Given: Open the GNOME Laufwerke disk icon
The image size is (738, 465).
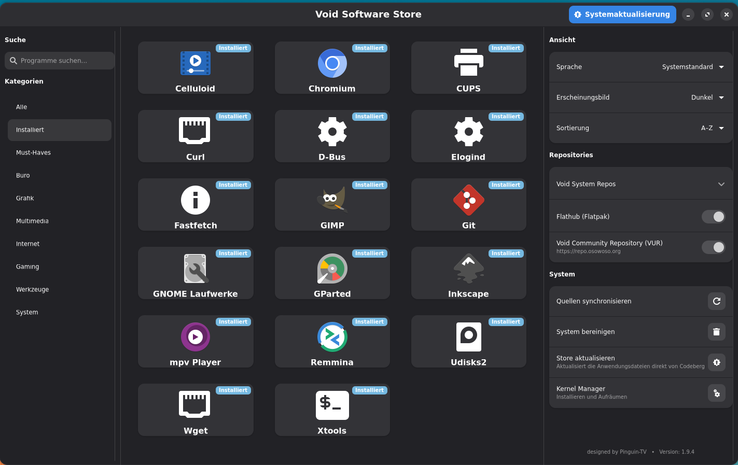Looking at the screenshot, I should (x=196, y=269).
